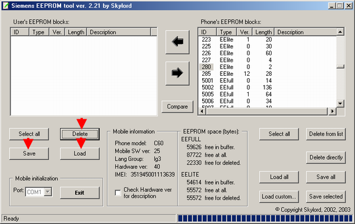The height and width of the screenshot is (224, 355).
Task: Click horizontal scroll left arrow in phone list
Action: 202,111
